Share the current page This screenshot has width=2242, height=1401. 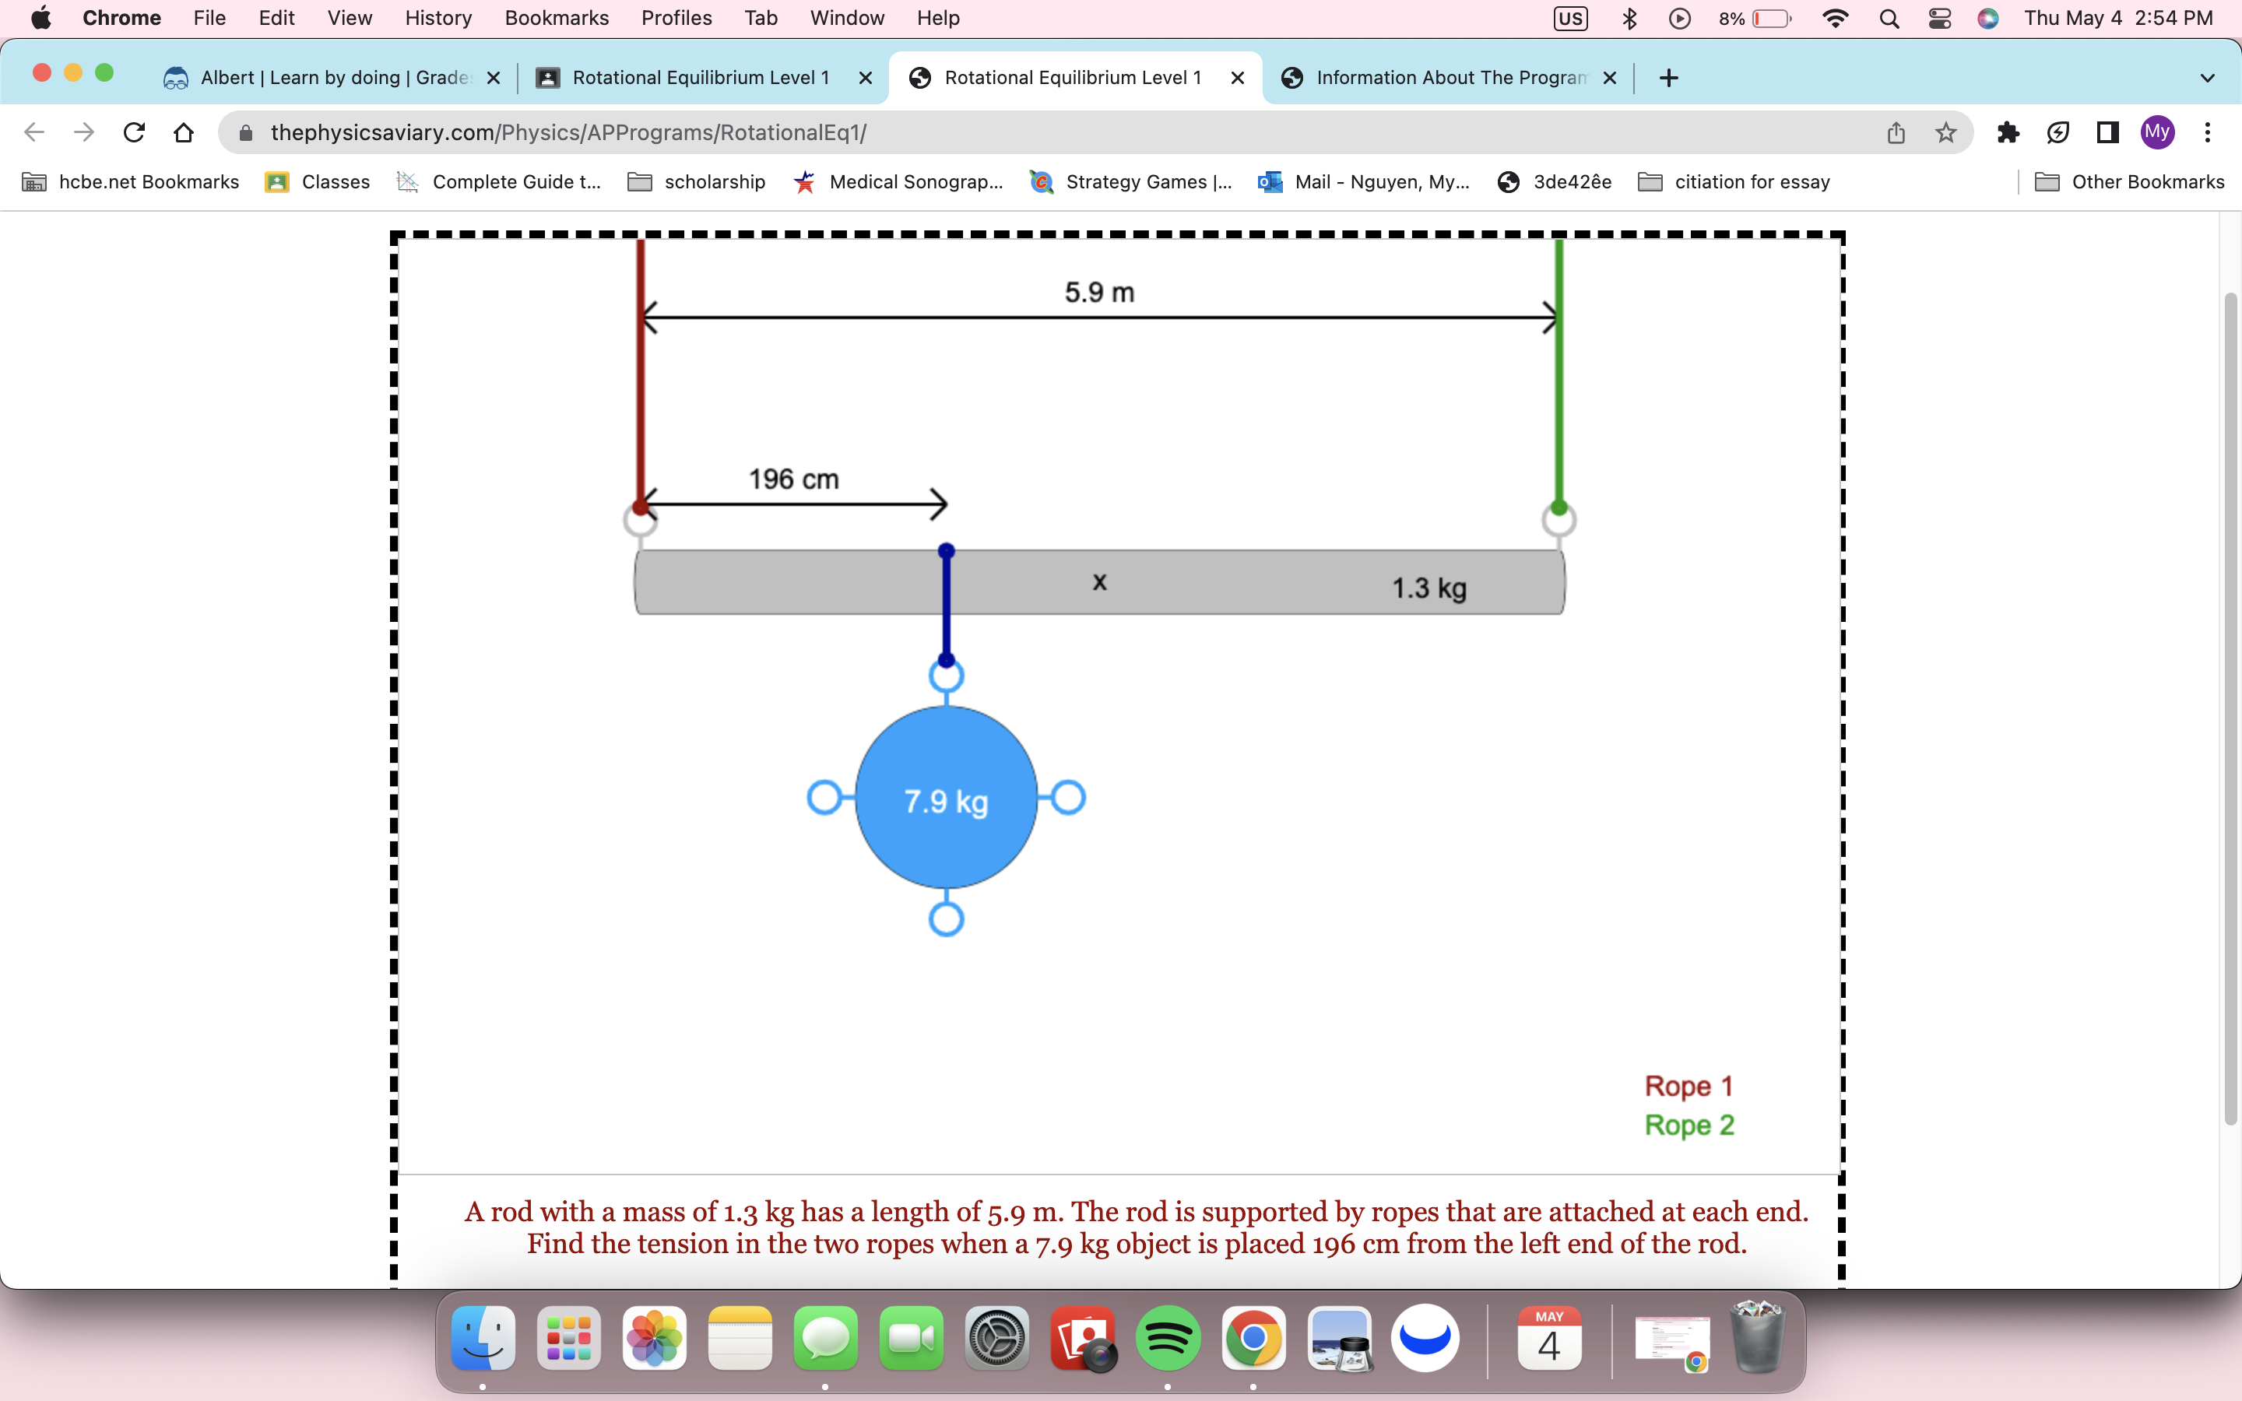1895,132
